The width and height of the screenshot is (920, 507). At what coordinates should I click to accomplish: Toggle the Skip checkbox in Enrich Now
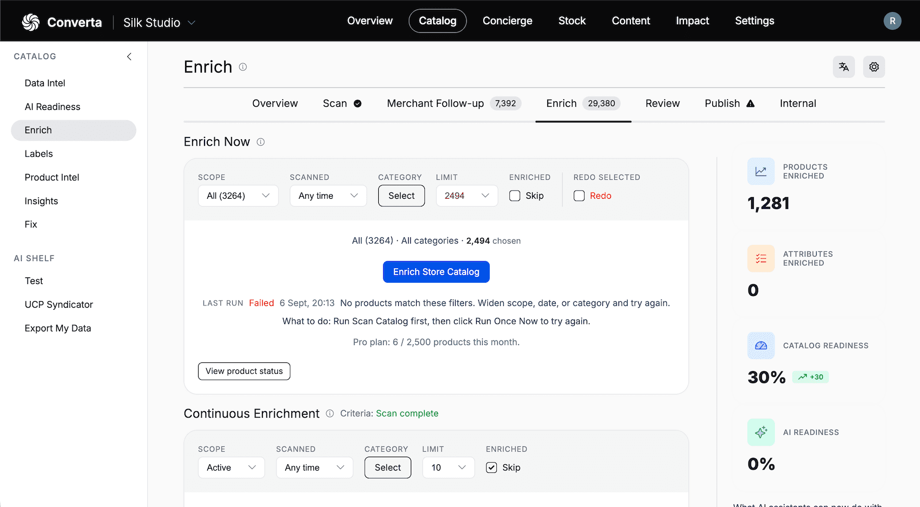click(x=515, y=196)
